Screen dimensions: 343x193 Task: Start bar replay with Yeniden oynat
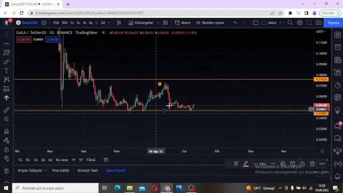coord(210,23)
